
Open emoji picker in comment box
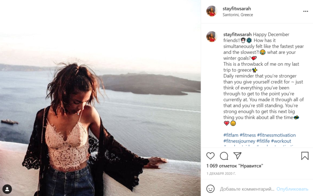(211, 189)
